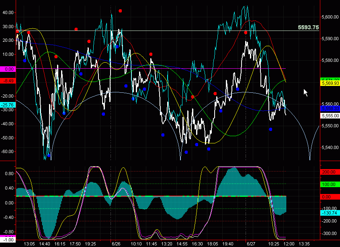Click the 5,550.00 price label

click(x=330, y=126)
